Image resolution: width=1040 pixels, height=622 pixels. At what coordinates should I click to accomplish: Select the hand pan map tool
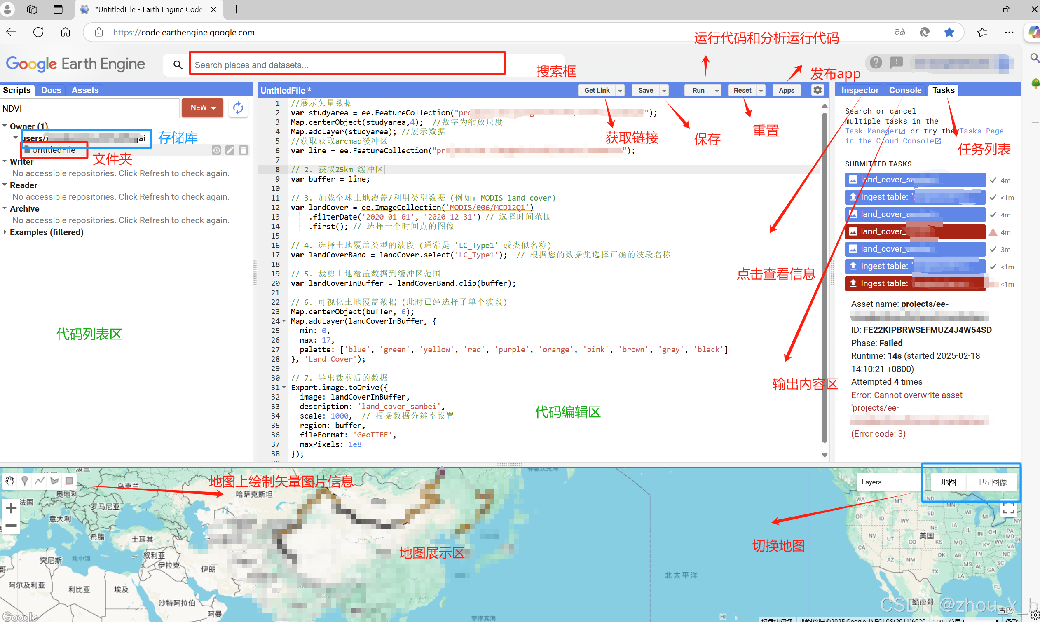(x=9, y=481)
